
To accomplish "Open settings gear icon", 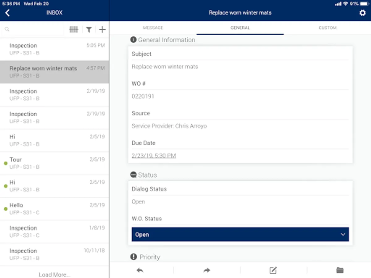I will pos(362,13).
